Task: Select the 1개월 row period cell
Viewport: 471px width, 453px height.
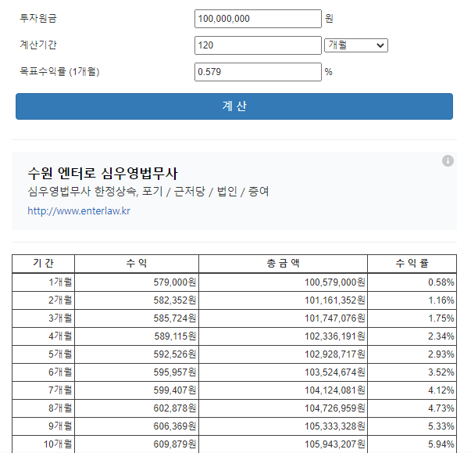Action: click(x=43, y=282)
